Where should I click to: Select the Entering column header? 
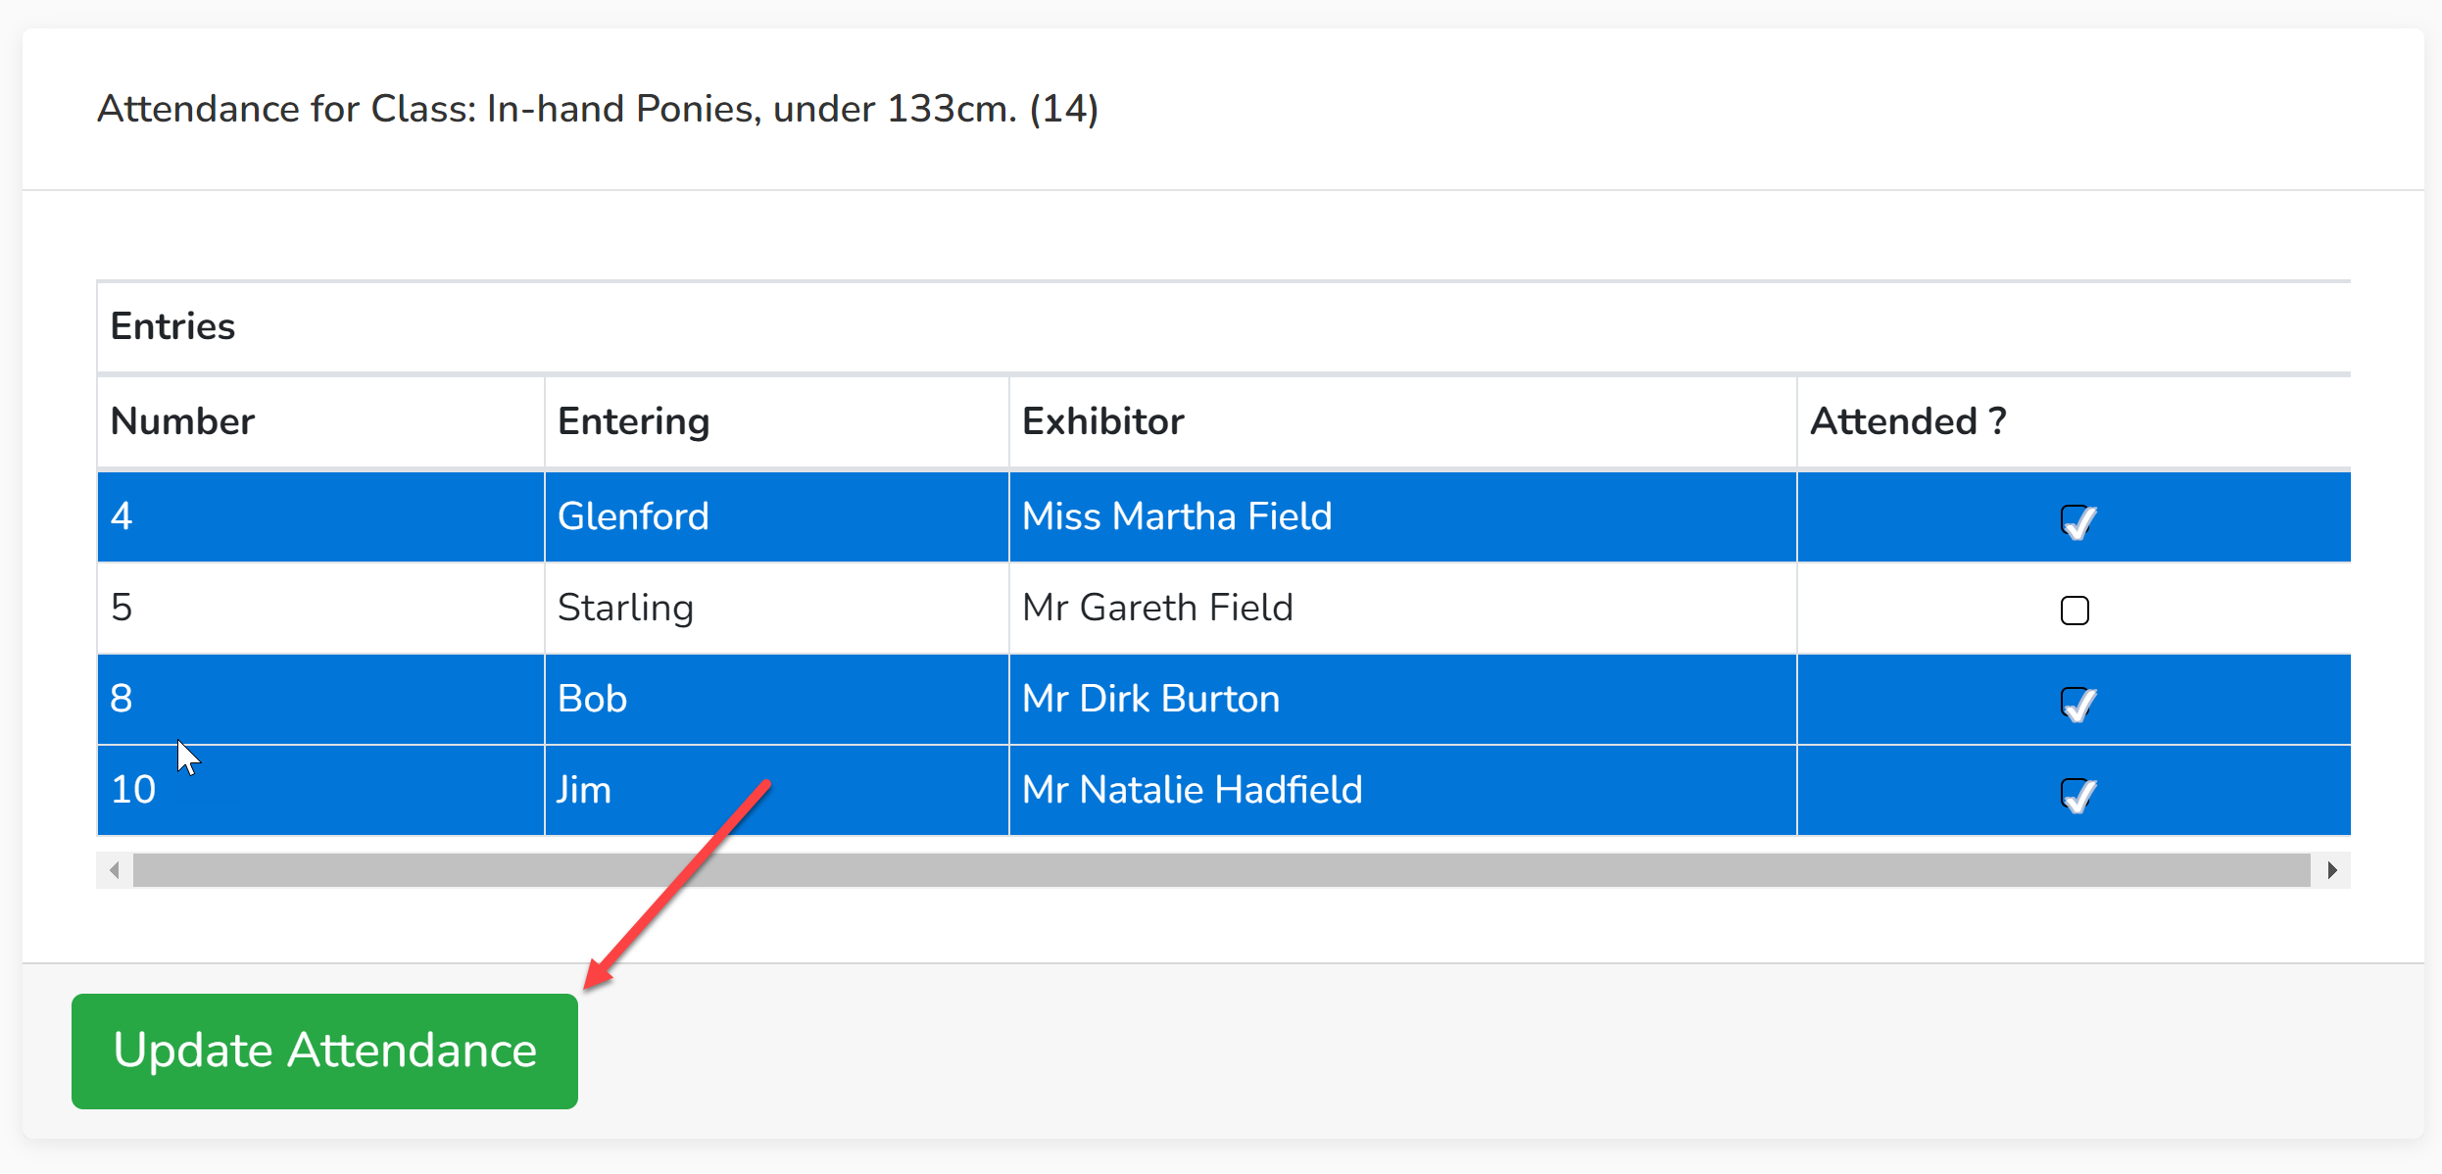(x=776, y=421)
